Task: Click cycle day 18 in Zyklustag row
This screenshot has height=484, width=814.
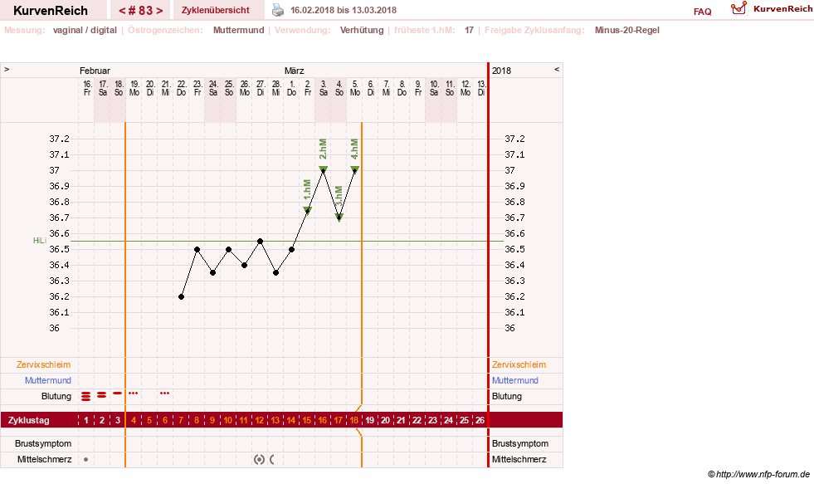Action: [x=354, y=420]
